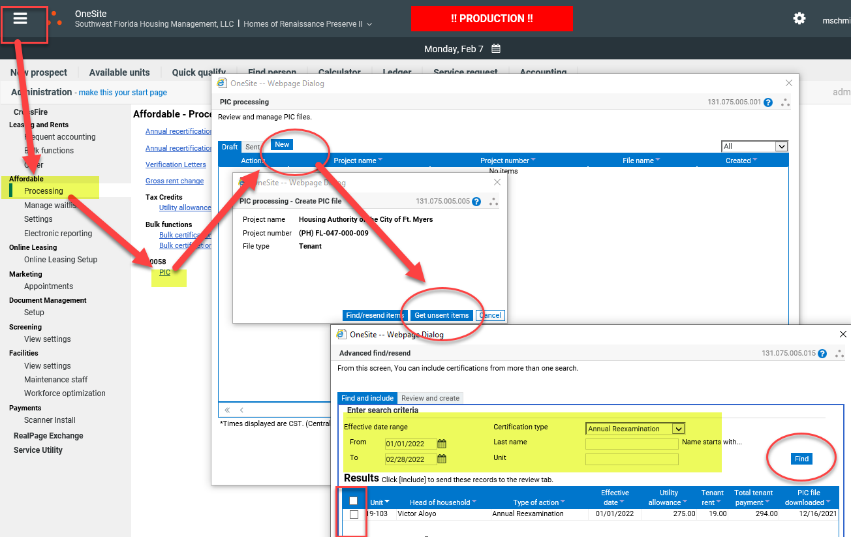Viewport: 851px width, 537px height.
Task: Click the Find button
Action: click(801, 459)
